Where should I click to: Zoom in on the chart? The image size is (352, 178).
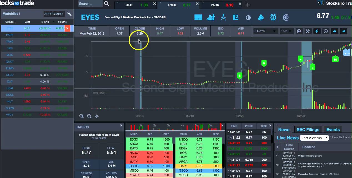[82, 116]
